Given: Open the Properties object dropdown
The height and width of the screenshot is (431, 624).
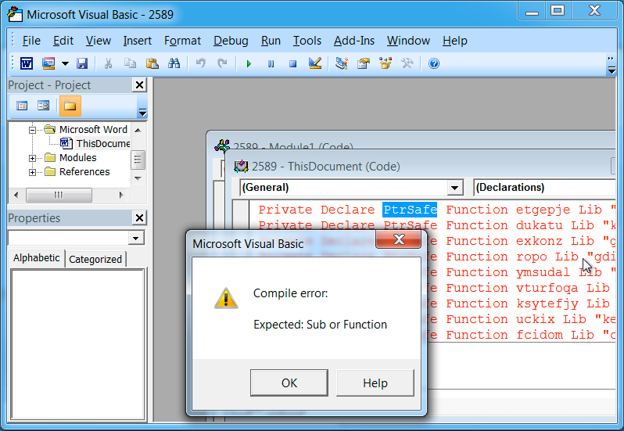Looking at the screenshot, I should tap(136, 238).
